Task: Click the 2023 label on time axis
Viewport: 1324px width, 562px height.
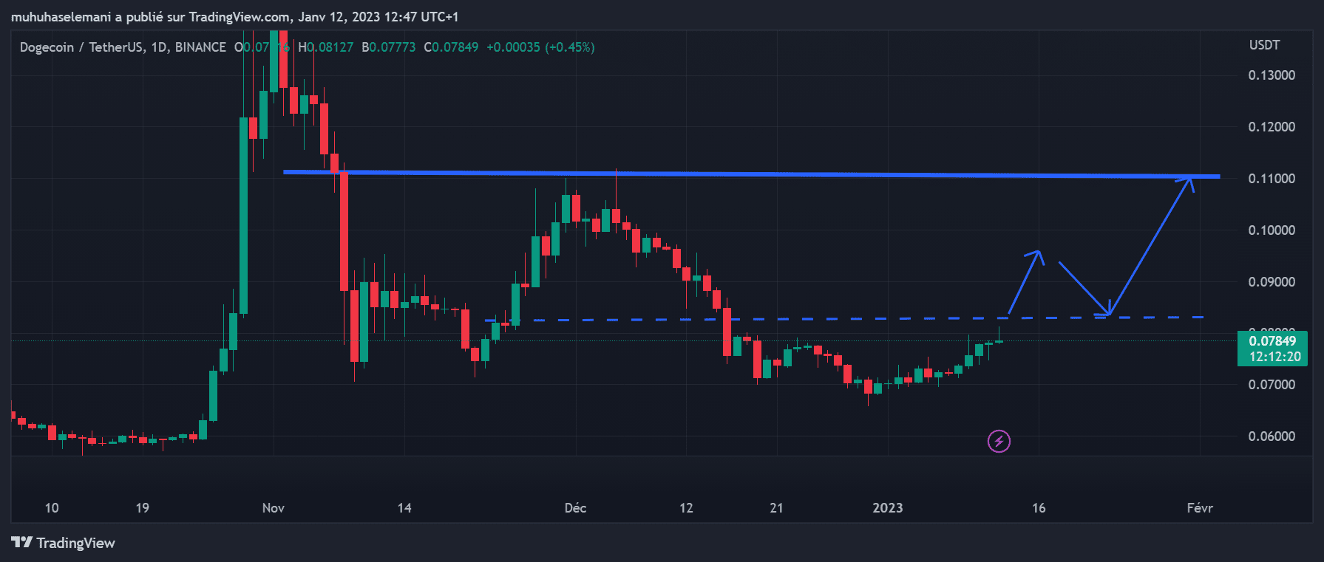Action: pyautogui.click(x=887, y=508)
